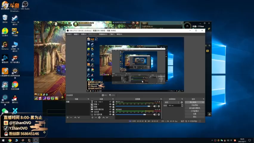Image resolution: width=254 pixels, height=143 pixels.
Task: Toggle lock on the Text (GDI+) source
Action: [113, 102]
